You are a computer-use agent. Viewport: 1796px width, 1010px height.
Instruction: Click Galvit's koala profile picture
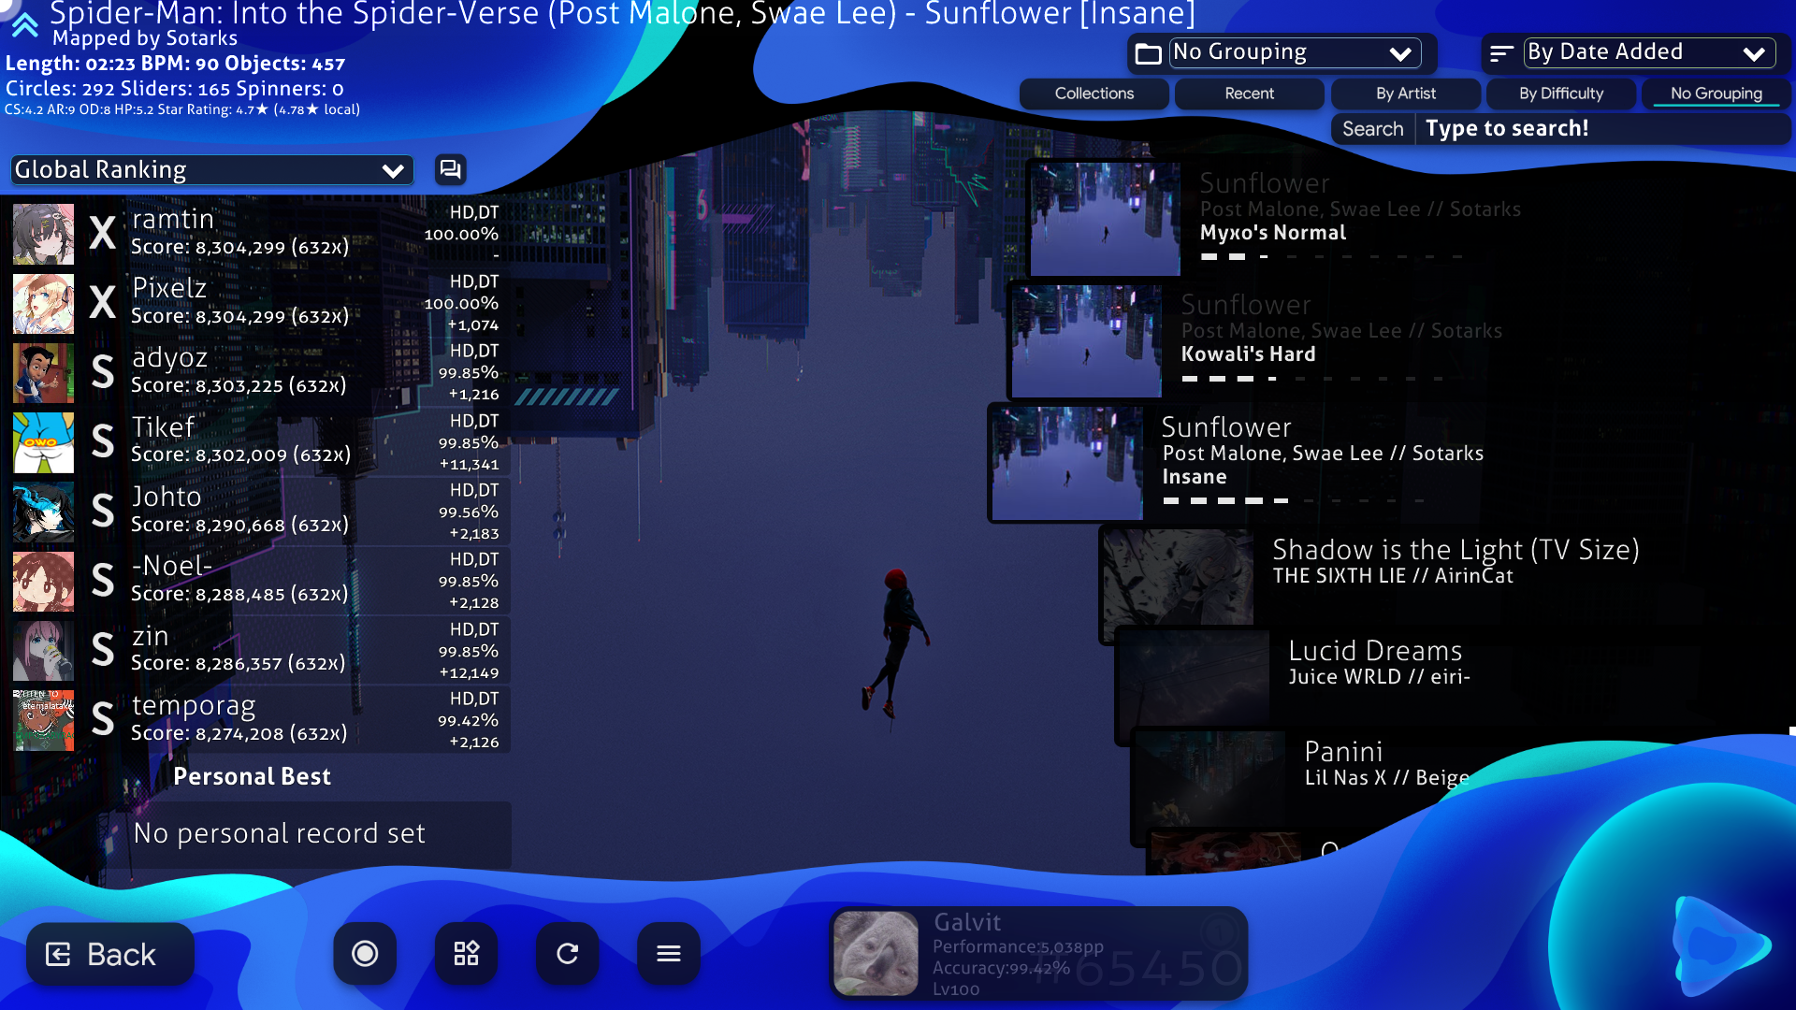[x=876, y=953]
